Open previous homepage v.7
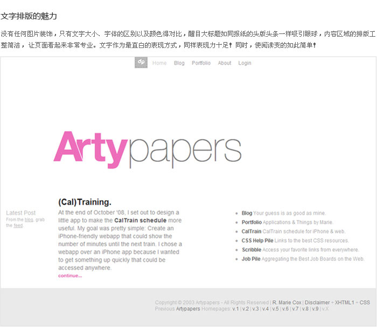This screenshot has height=327, width=377. point(295,309)
